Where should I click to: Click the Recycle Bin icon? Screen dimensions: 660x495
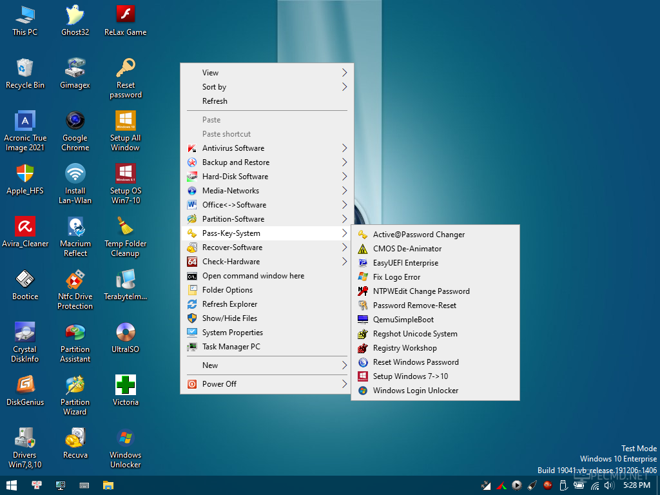(25, 73)
